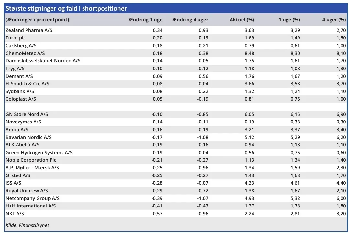Select the Zealand Pharma A/S company name
This screenshot has height=233, width=349.
(29, 30)
